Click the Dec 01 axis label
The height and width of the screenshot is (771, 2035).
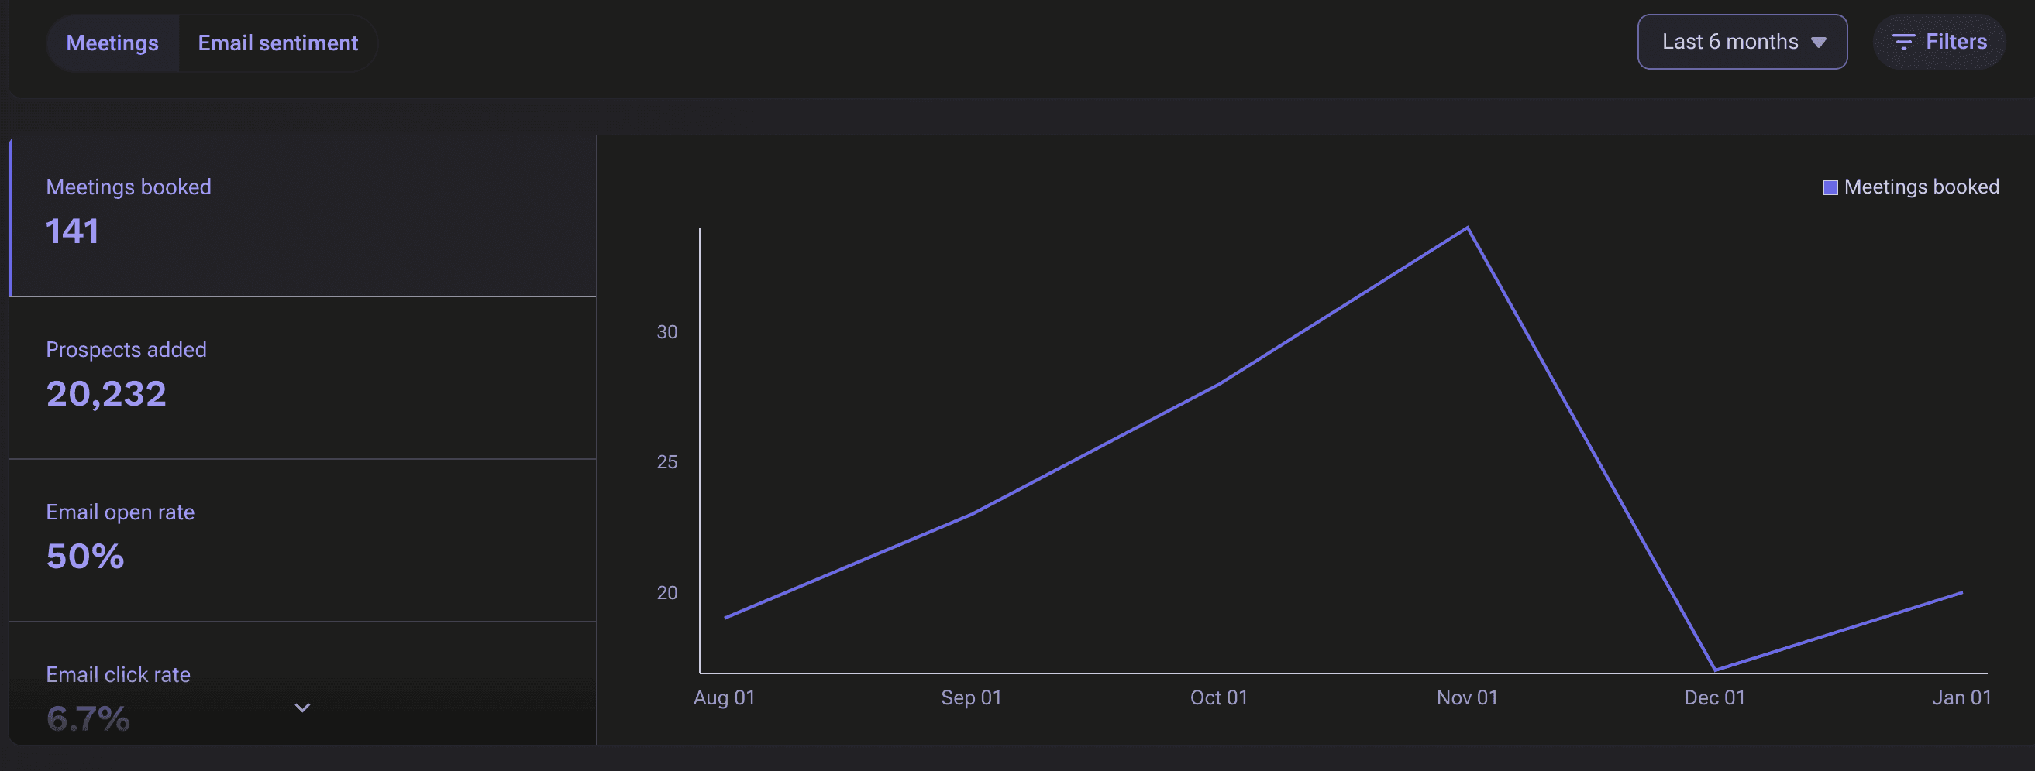point(1714,697)
